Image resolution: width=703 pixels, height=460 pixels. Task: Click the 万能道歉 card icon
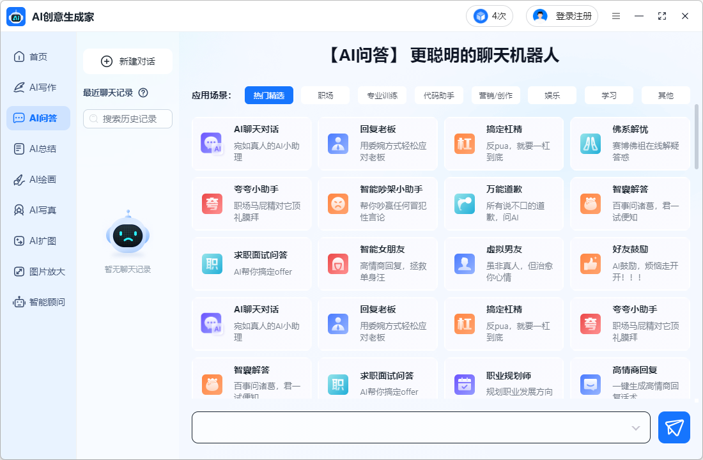[465, 204]
